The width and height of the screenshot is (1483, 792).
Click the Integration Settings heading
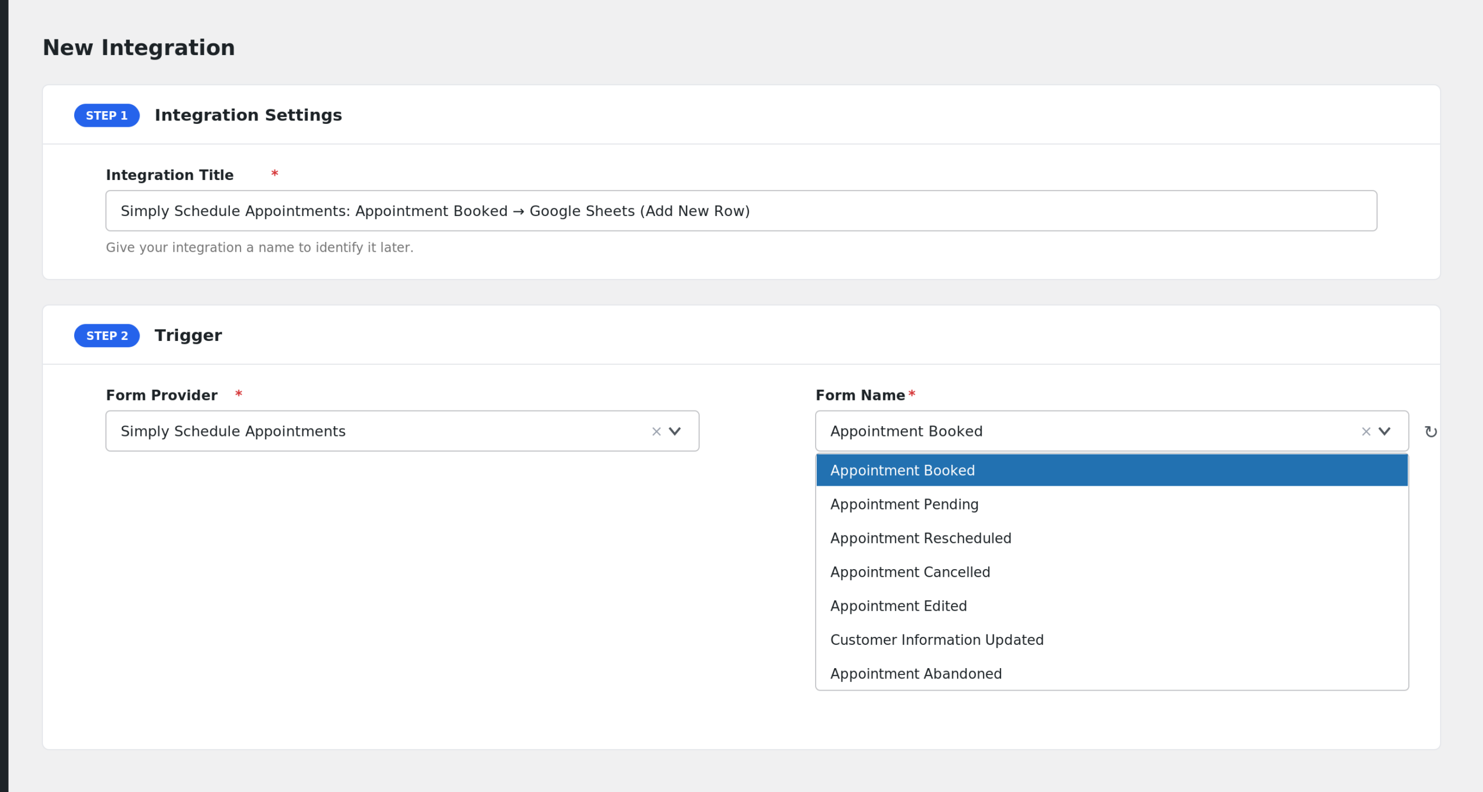[248, 115]
